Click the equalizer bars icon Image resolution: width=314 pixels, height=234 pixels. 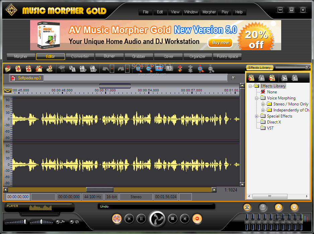263,207
